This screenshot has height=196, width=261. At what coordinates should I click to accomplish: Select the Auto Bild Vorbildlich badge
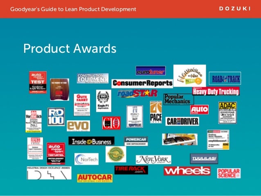click(34, 122)
